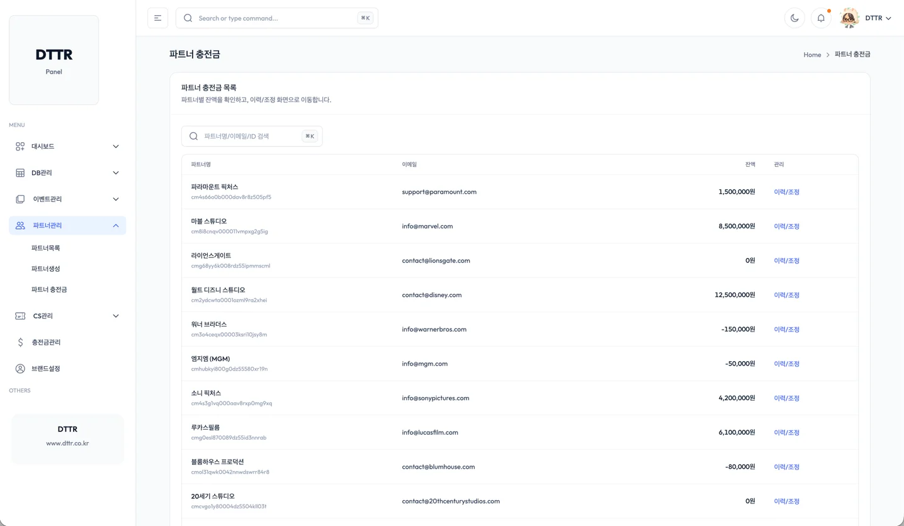Open 이력/조정 for 워너 브라더스

pyautogui.click(x=786, y=330)
